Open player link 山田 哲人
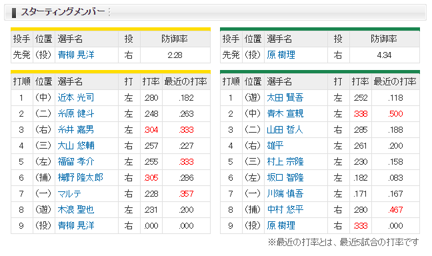The width and height of the screenshot is (432, 256). tap(285, 129)
